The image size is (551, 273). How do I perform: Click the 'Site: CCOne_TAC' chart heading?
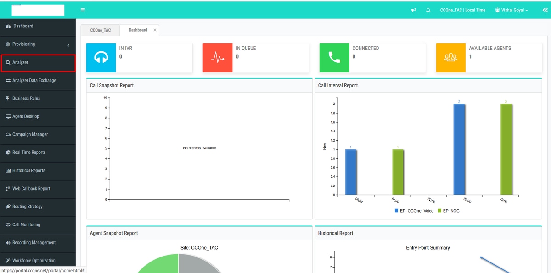[199, 248]
